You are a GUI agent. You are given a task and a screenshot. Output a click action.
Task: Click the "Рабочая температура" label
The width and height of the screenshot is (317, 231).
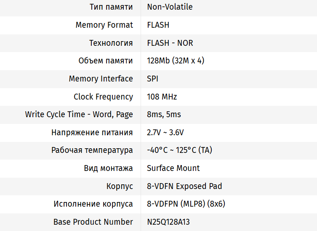click(92, 150)
